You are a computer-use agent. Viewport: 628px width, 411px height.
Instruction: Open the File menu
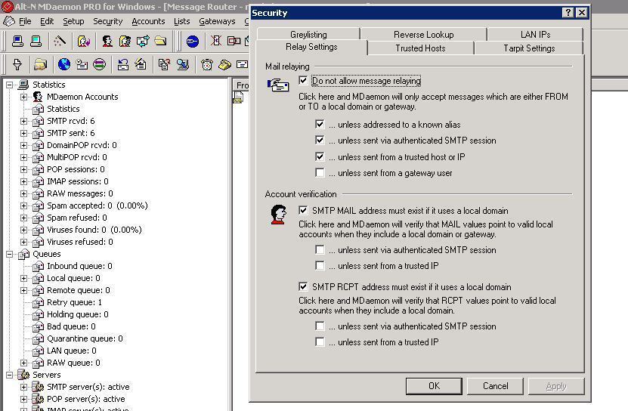point(25,21)
